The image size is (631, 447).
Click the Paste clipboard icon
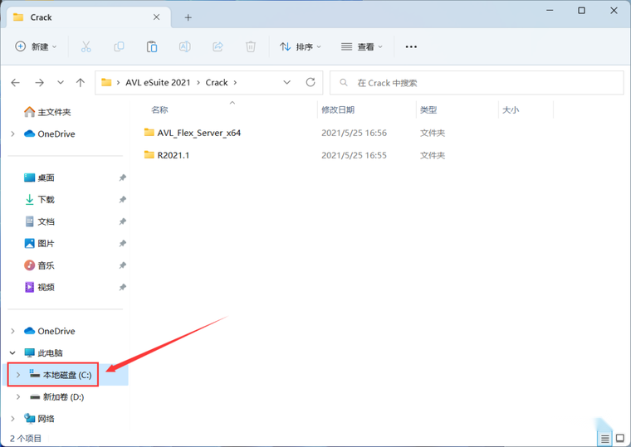[x=152, y=46]
